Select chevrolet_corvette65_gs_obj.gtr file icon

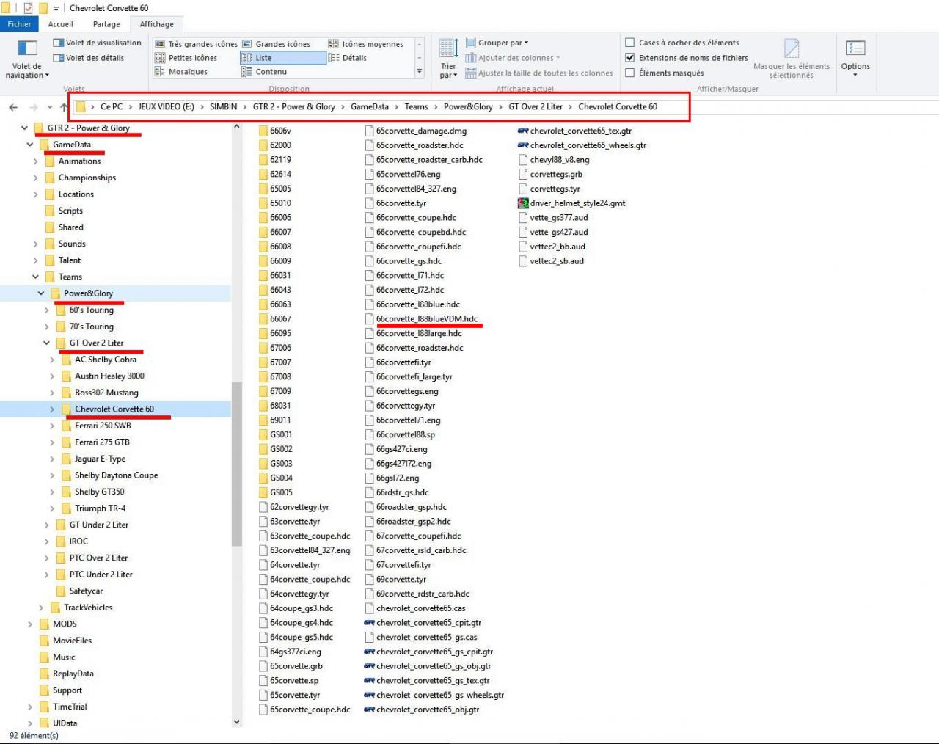(370, 666)
